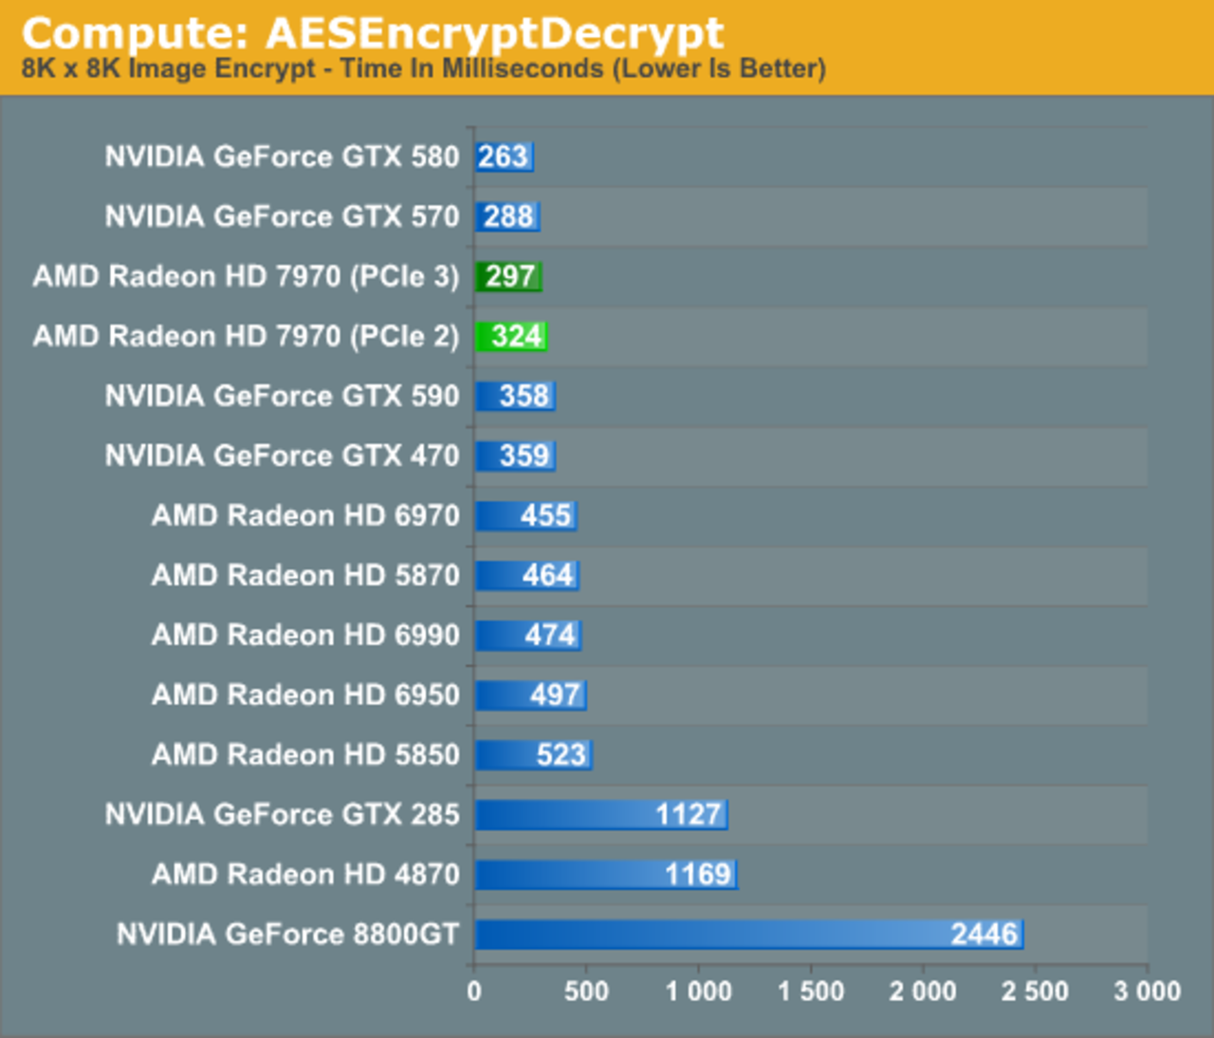1214x1038 pixels.
Task: Click the 3 000 axis value
Action: click(1147, 992)
